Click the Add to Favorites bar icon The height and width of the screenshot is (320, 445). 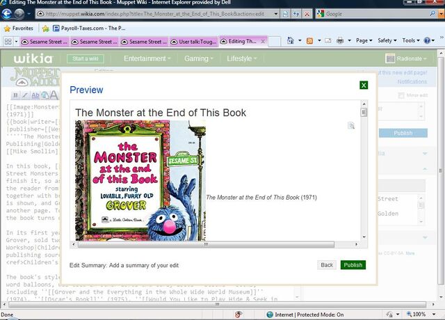point(45,29)
